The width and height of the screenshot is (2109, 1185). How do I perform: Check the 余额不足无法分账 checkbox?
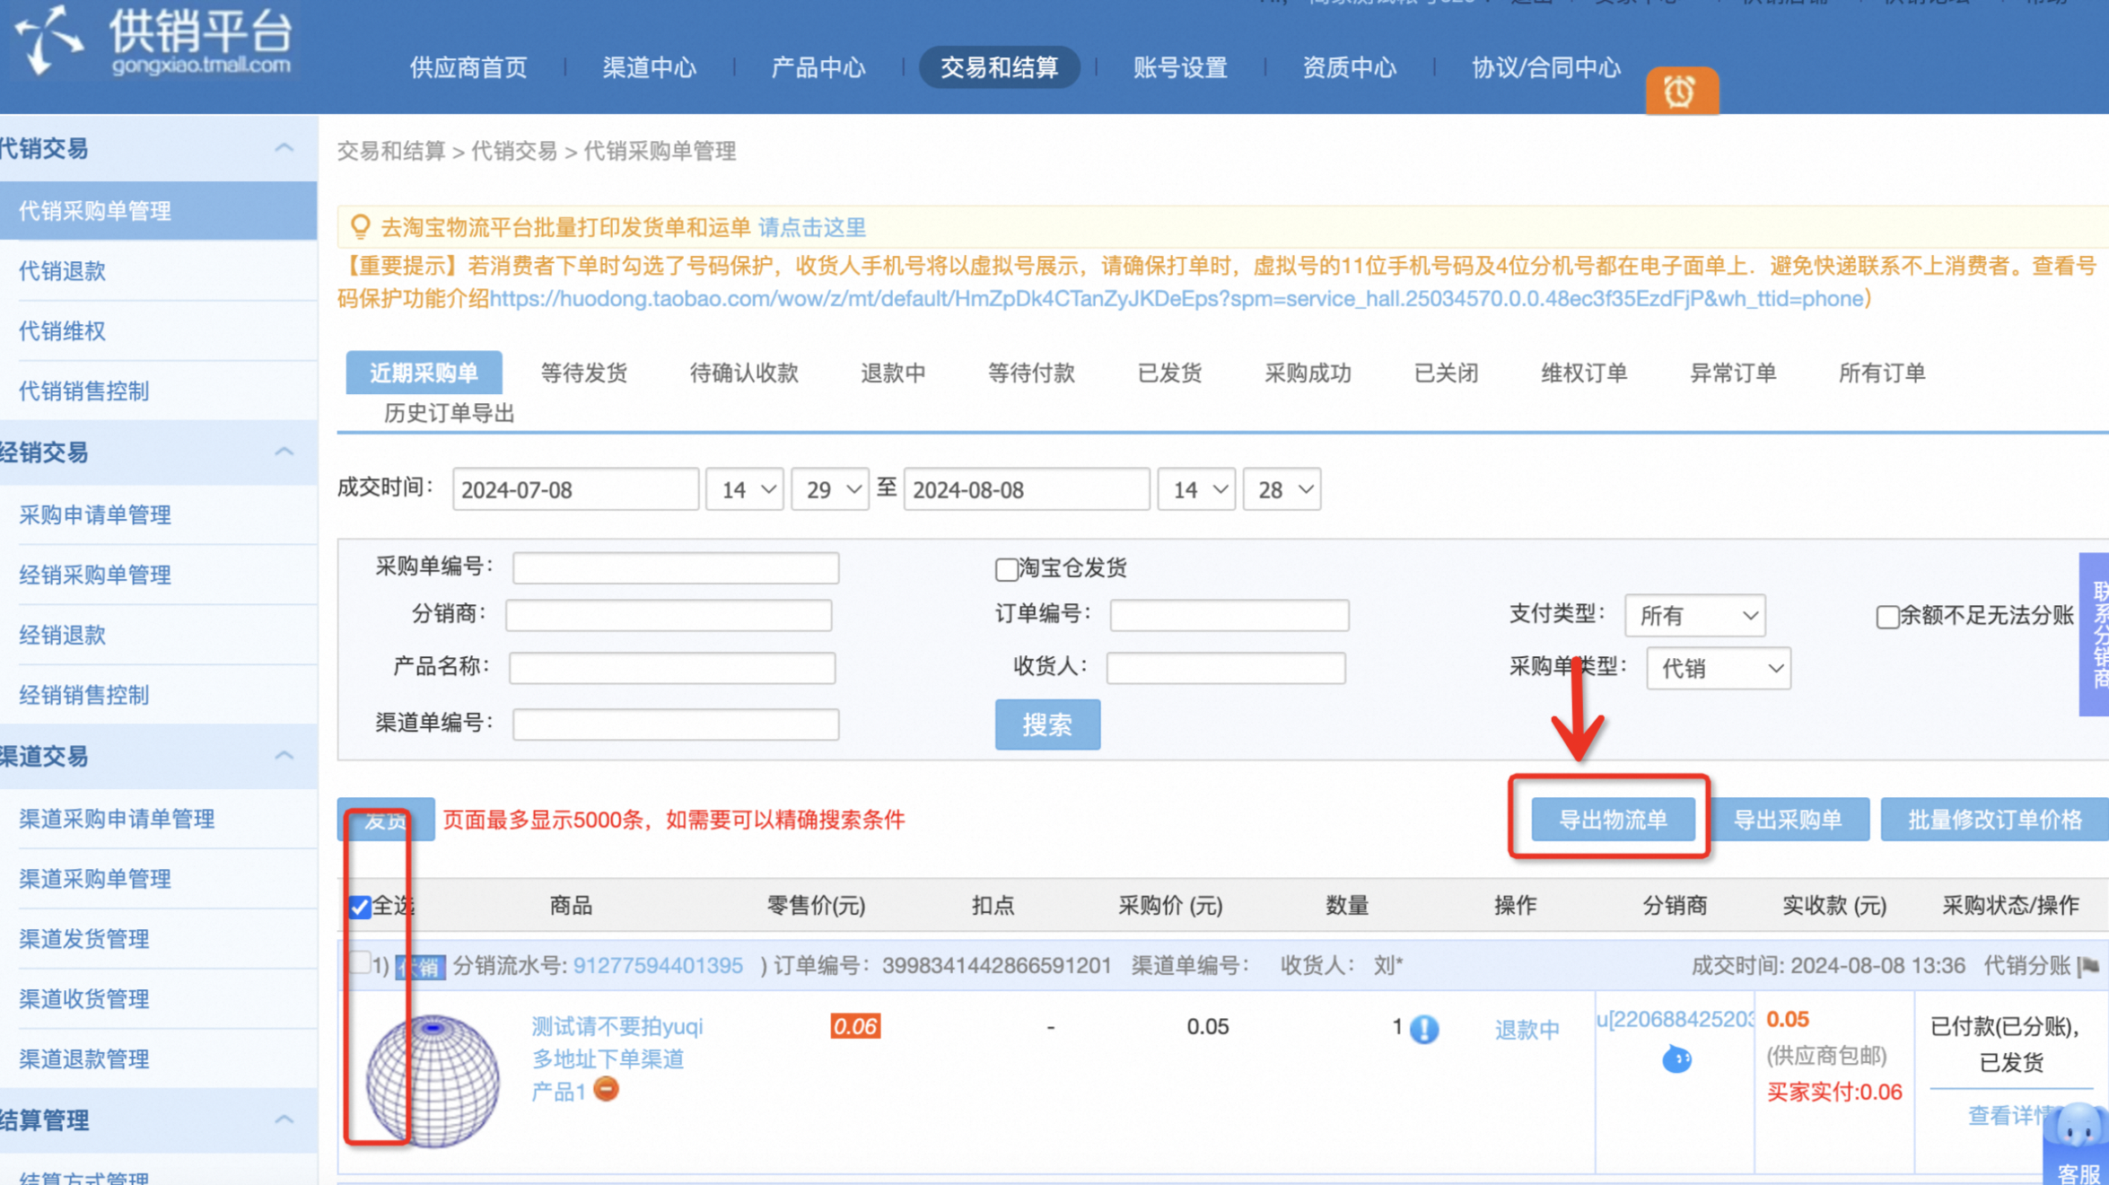pos(1887,617)
